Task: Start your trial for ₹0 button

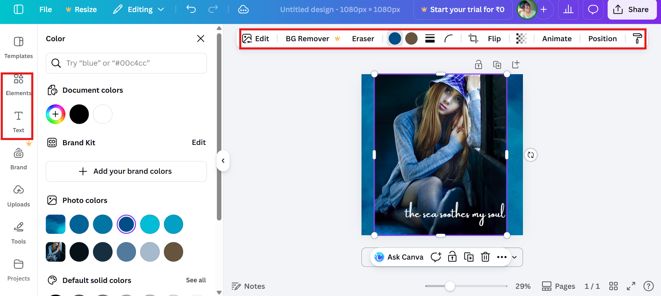Action: (463, 9)
